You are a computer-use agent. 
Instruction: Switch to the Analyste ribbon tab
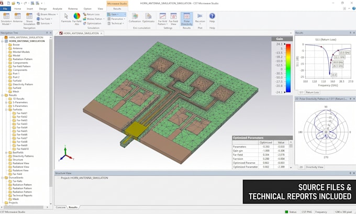[x=58, y=8]
